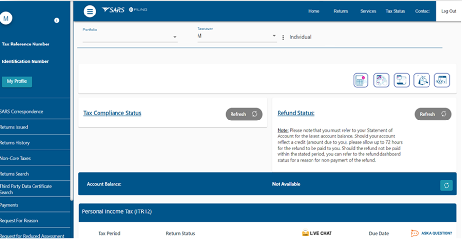This screenshot has height=240, width=462.
Task: Open the Contact menu
Action: click(x=423, y=11)
